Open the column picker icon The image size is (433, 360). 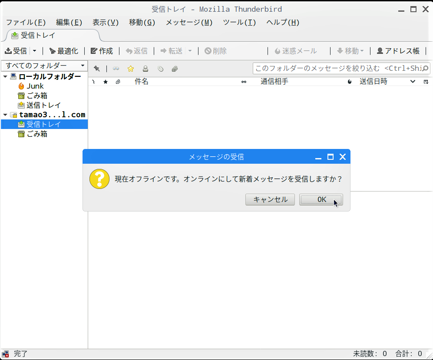coord(426,82)
